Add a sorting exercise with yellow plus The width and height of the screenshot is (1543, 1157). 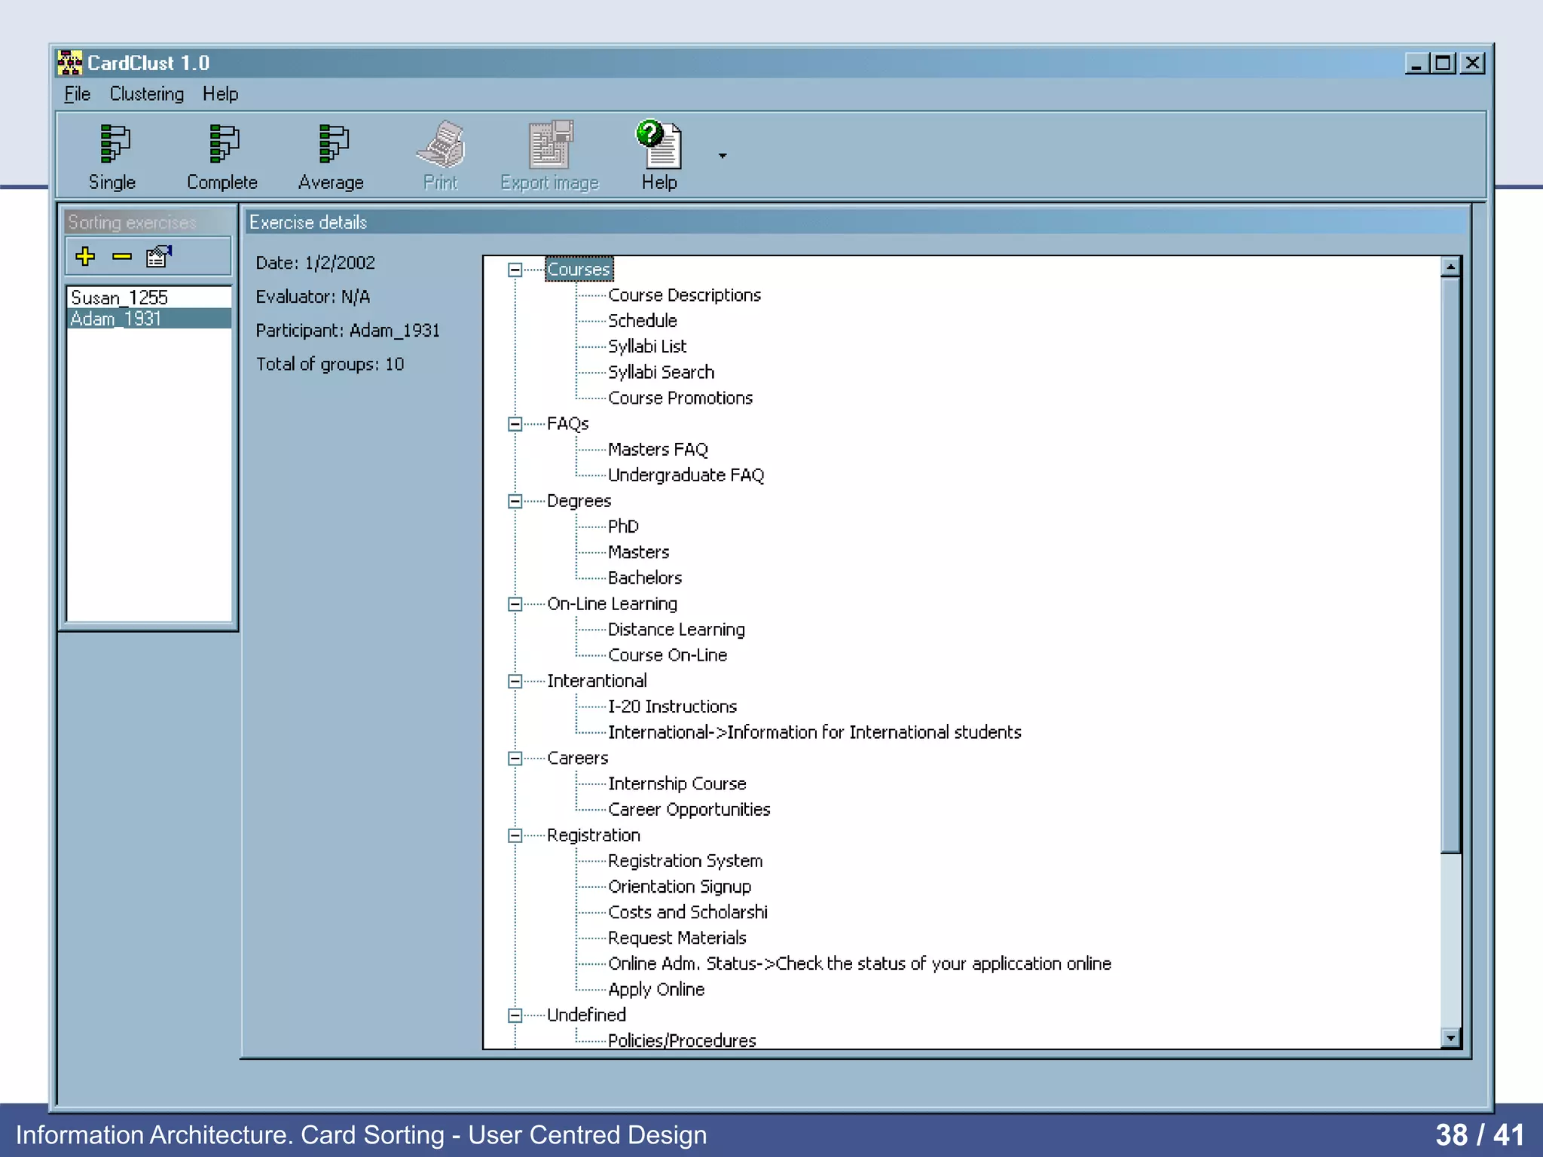(85, 257)
